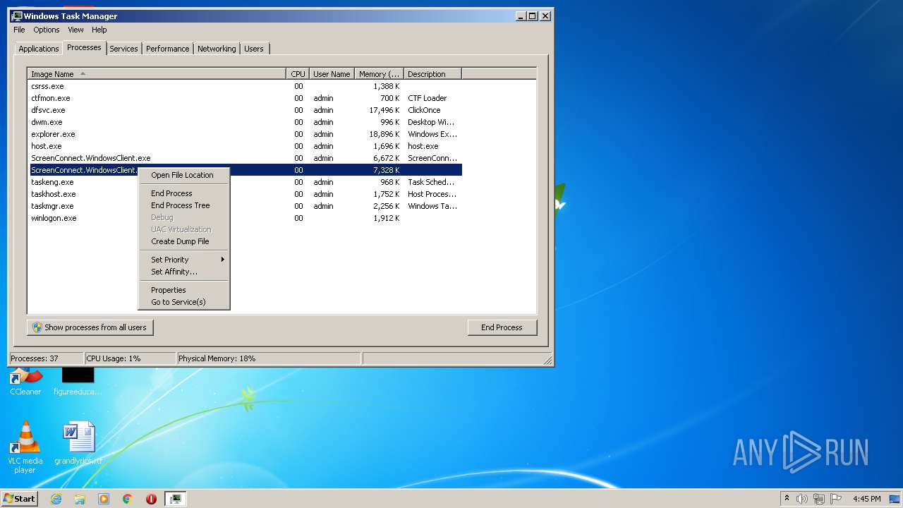Screen dimensions: 903x508
Task: Select the dwm.exe process row
Action: 245,122
